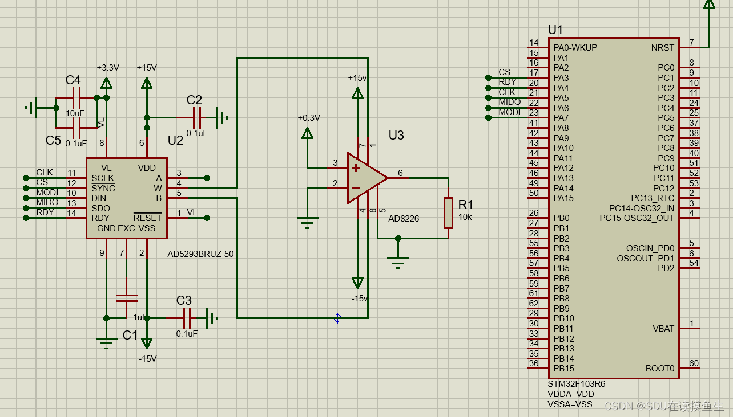Image resolution: width=733 pixels, height=417 pixels.
Task: Select the ground symbol below R1 junction
Action: tap(398, 262)
